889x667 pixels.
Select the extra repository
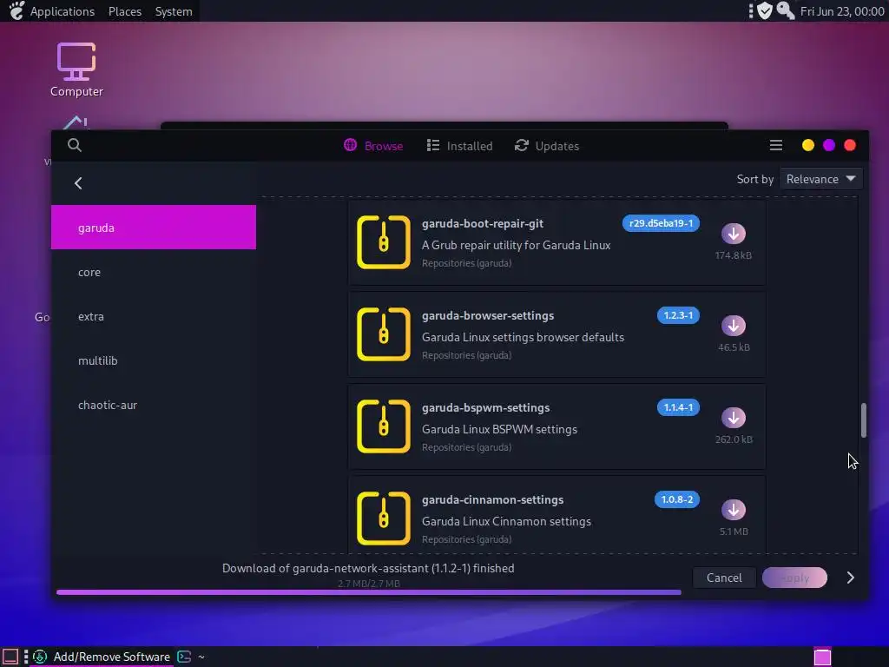point(154,316)
